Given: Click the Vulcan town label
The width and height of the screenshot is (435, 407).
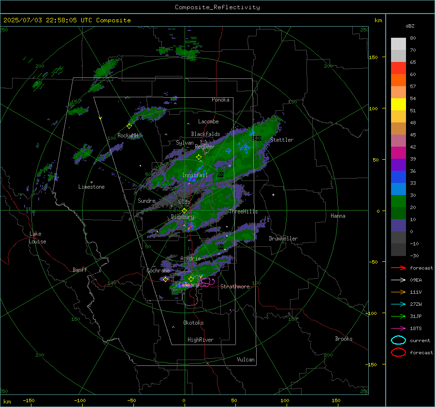Looking at the screenshot, I should (x=246, y=360).
